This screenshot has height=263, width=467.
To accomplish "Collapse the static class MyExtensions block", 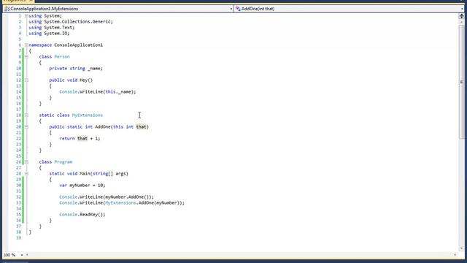I will pyautogui.click(x=26, y=115).
